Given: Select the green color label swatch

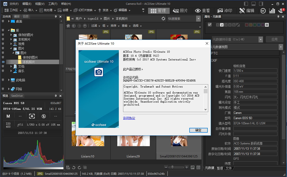Looking at the screenshot, I should coord(255,25).
